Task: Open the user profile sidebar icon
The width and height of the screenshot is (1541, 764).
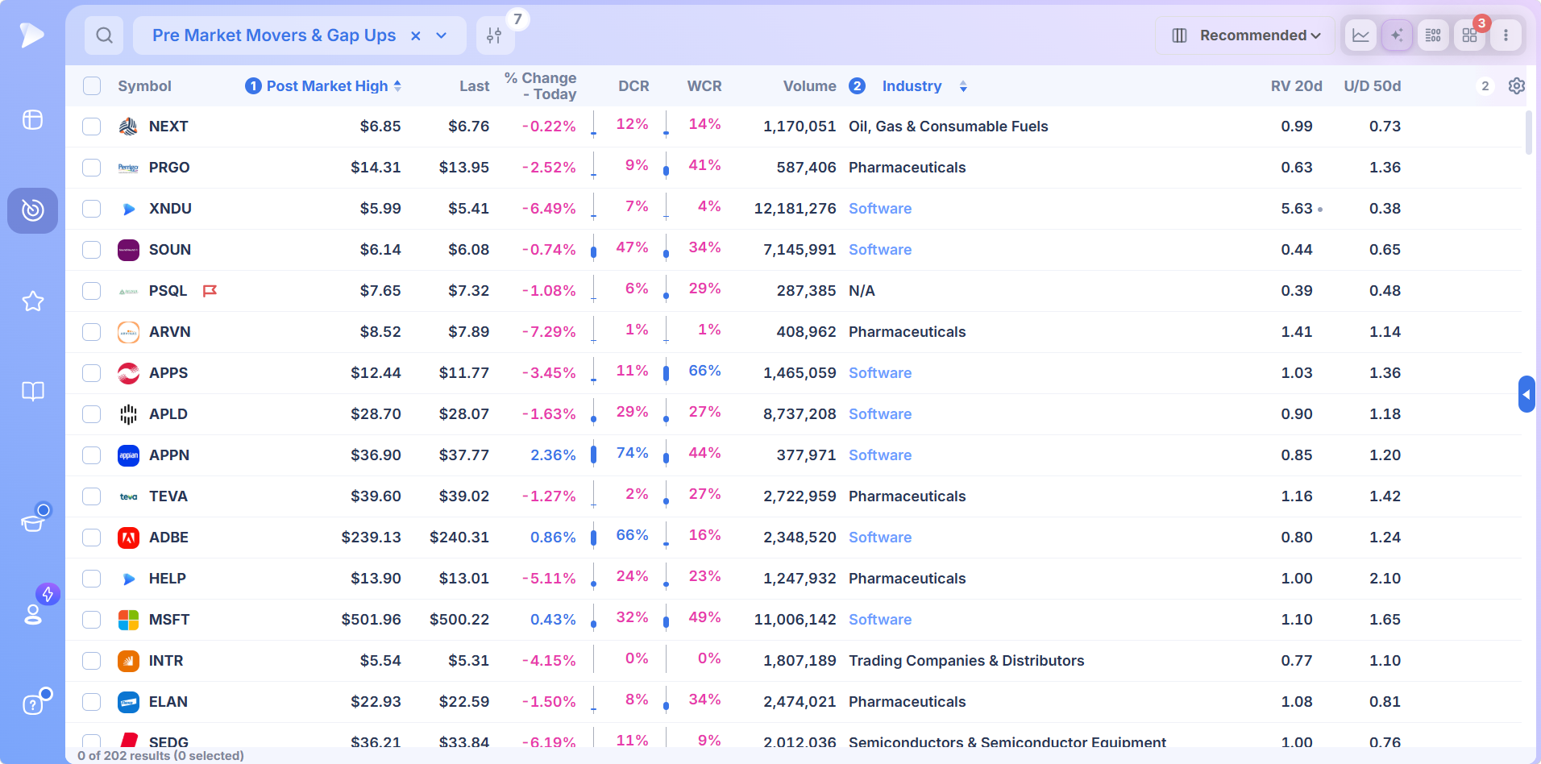Action: (x=33, y=614)
